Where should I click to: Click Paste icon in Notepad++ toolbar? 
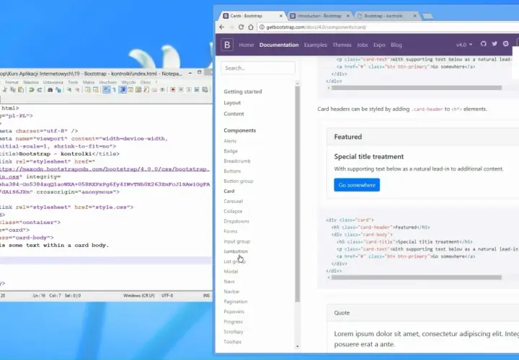(21, 89)
